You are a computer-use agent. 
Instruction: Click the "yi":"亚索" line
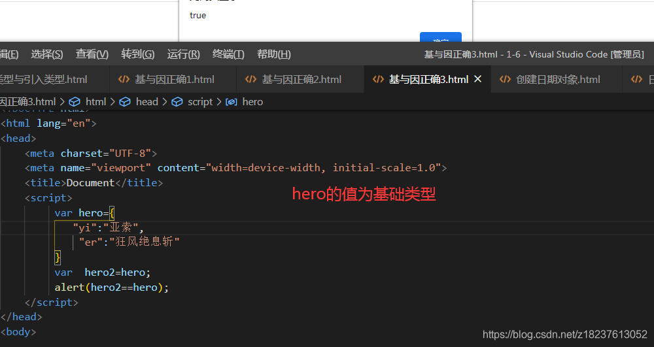[x=109, y=227]
